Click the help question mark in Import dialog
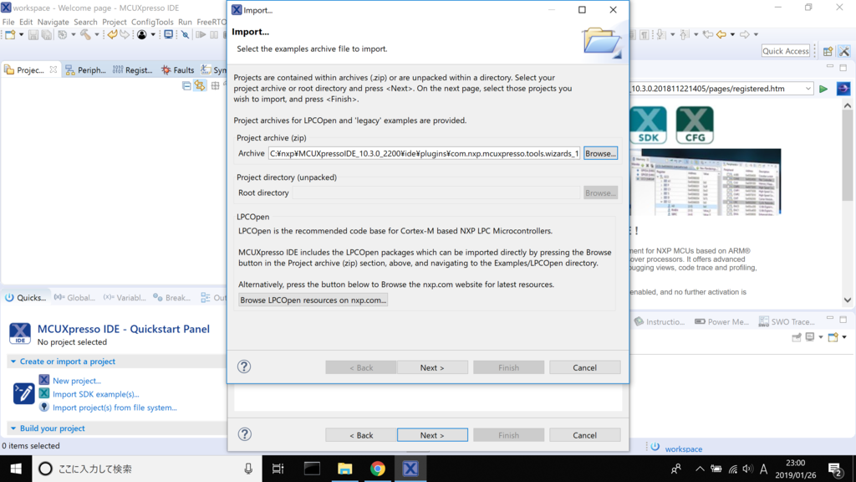This screenshot has width=856, height=482. pos(244,367)
